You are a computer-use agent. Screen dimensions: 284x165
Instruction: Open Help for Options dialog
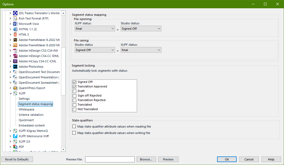[271, 159]
